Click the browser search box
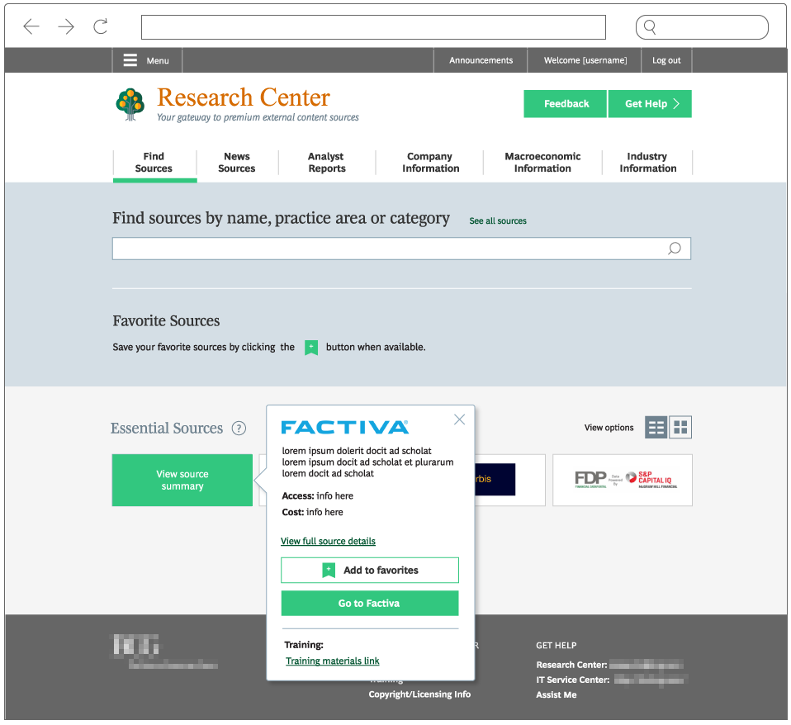 702,26
